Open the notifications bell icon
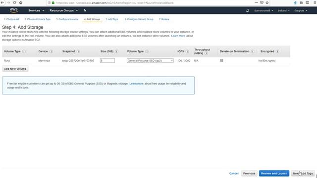Image resolution: width=317 pixels, height=178 pixels. (248, 10)
